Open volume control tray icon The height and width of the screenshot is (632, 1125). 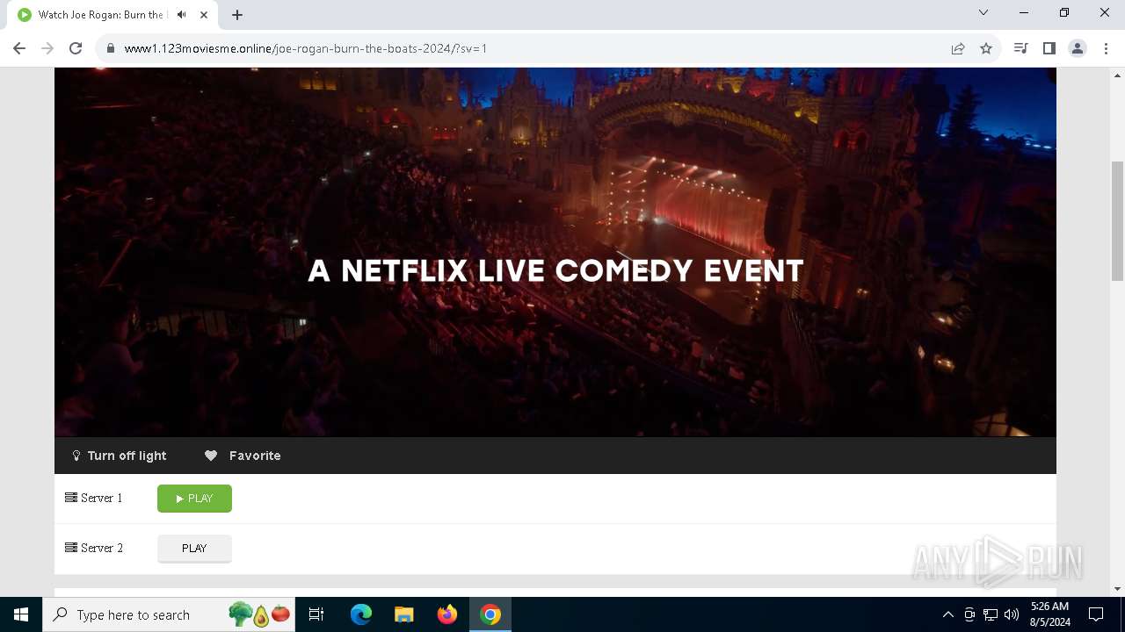1012,614
